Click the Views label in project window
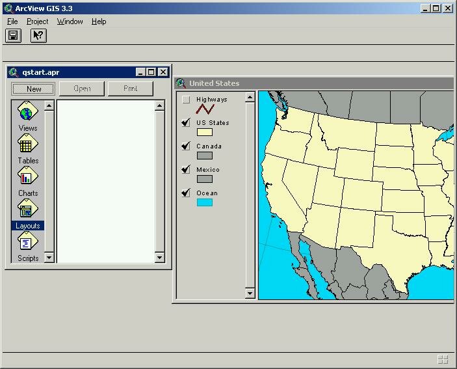The width and height of the screenshot is (457, 369). pyautogui.click(x=28, y=128)
